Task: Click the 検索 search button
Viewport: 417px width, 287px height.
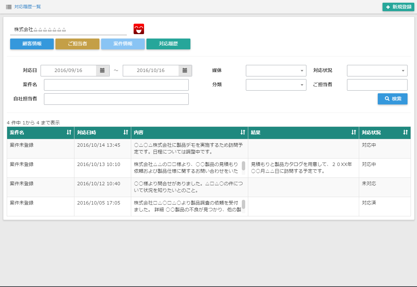Action: (x=393, y=99)
